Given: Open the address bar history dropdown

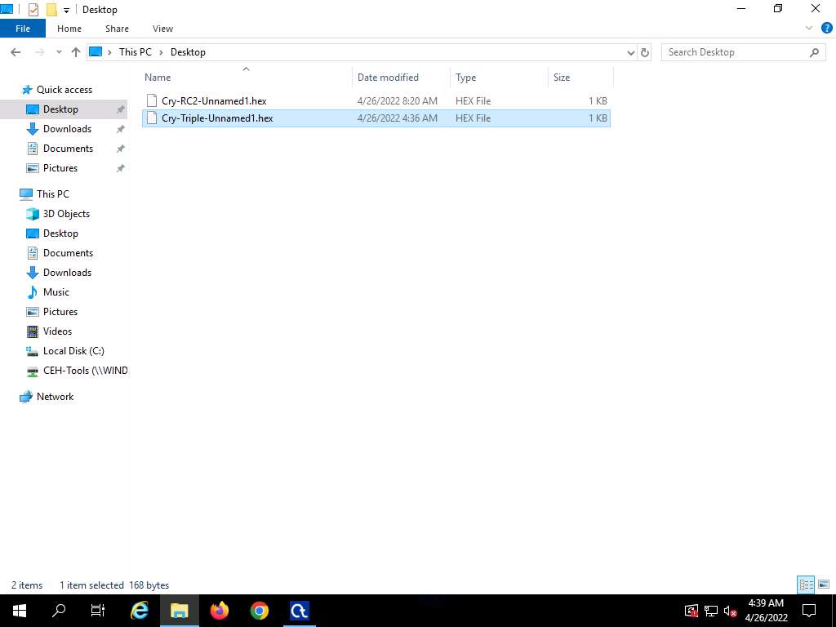Looking at the screenshot, I should click(630, 52).
